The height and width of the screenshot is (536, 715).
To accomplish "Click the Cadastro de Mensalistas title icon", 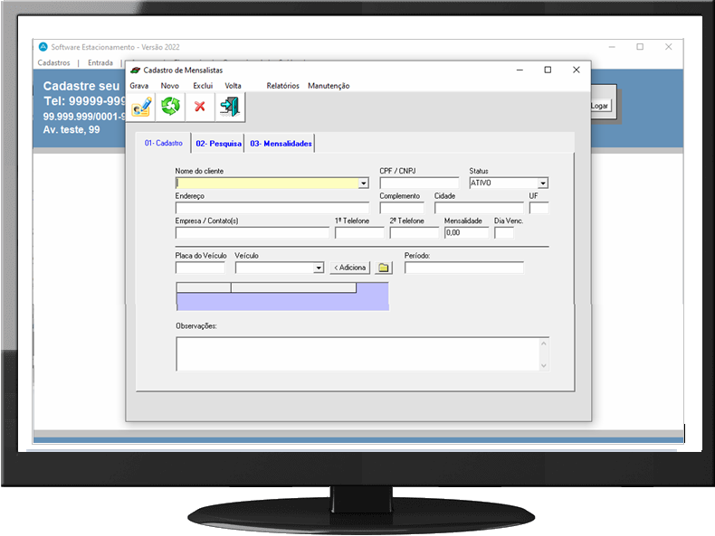I will [136, 70].
